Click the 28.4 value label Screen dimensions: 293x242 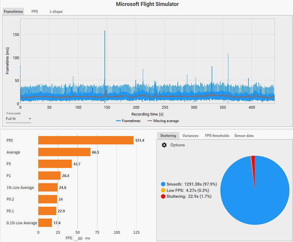[x=66, y=176]
